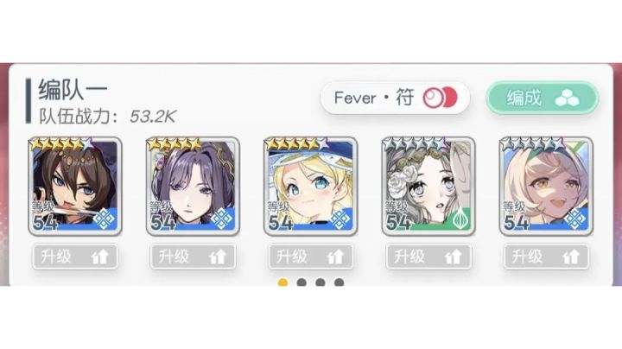
Task: Go to third team page dot
Action: tap(321, 282)
